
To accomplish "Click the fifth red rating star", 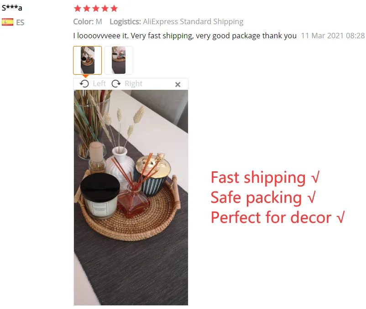I will [x=114, y=9].
